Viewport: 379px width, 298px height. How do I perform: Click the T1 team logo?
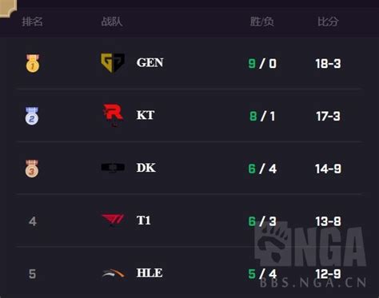coord(113,221)
